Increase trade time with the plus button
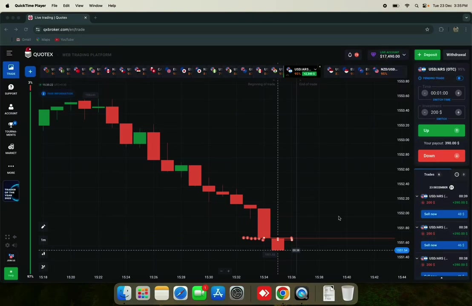 point(458,93)
